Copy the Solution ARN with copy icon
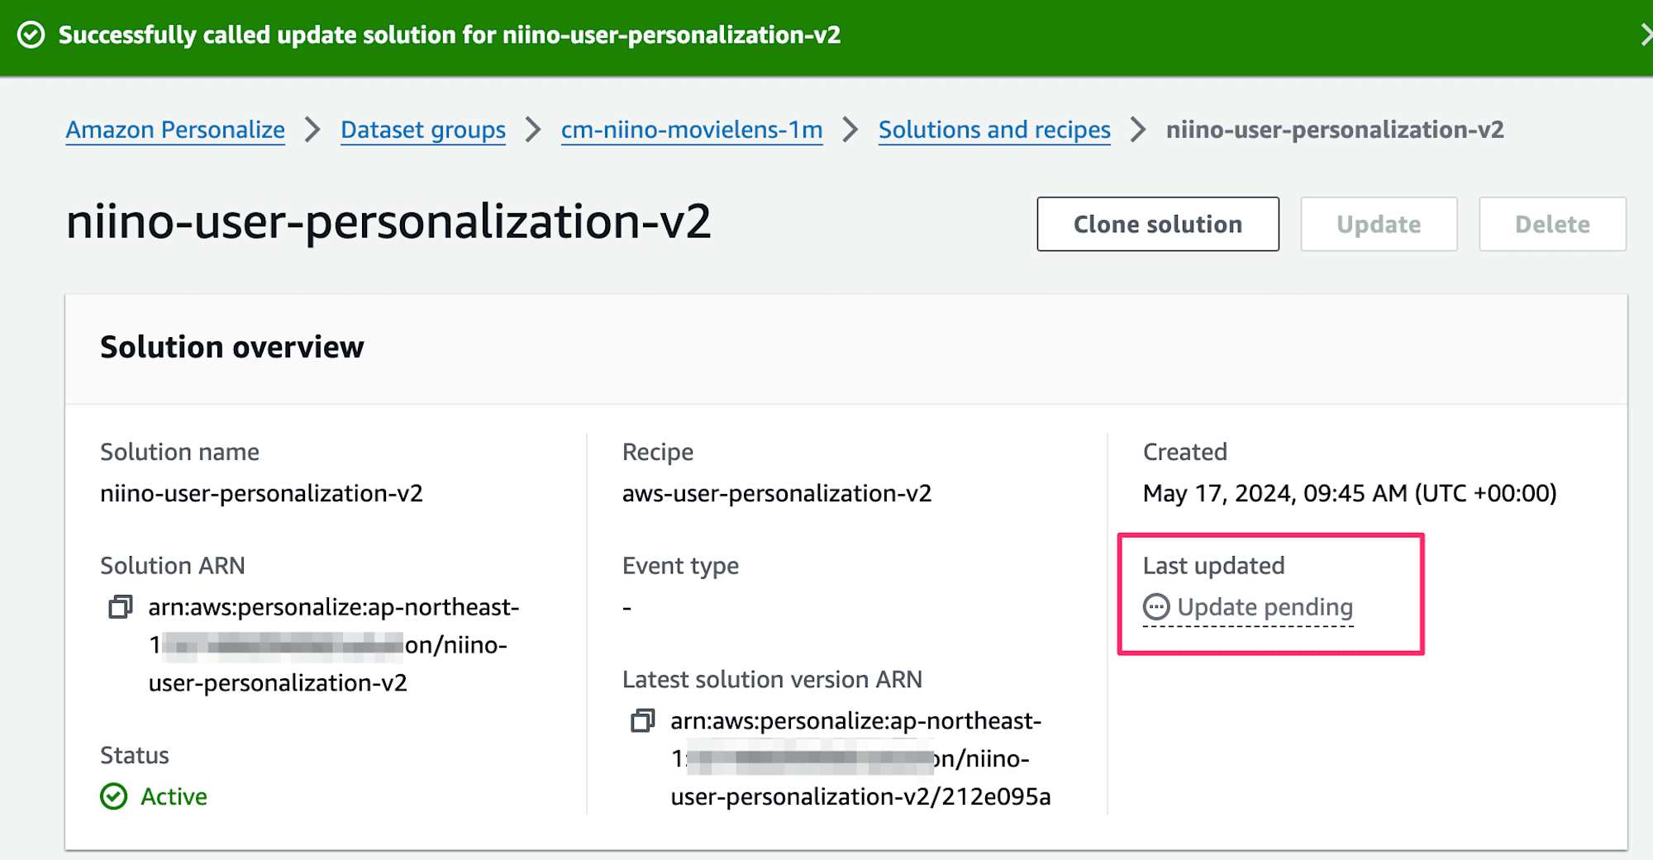Viewport: 1653px width, 860px height. click(121, 607)
